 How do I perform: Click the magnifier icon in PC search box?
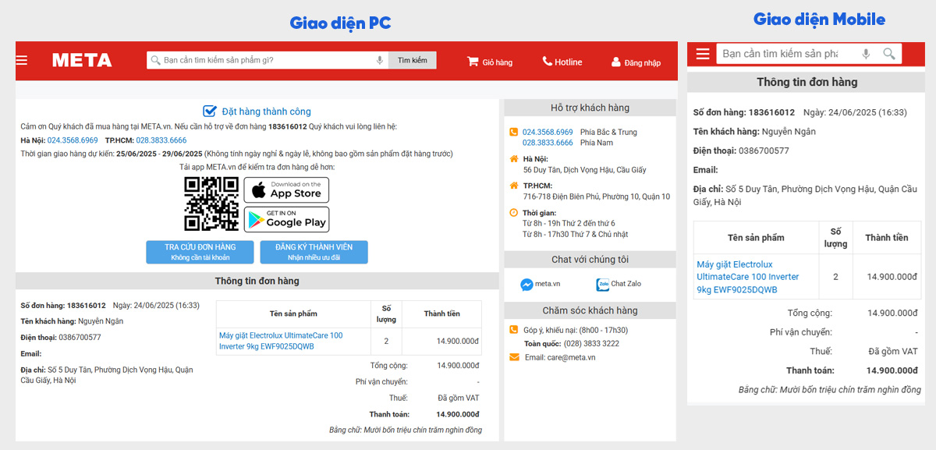click(155, 60)
